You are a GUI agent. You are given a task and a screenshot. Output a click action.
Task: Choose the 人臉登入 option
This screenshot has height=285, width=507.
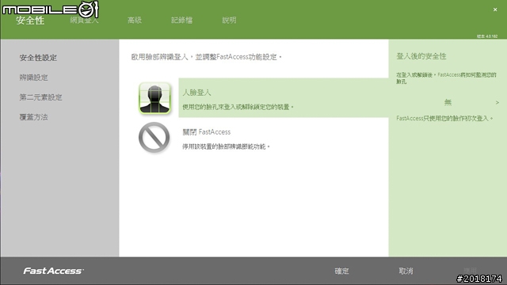coord(284,97)
